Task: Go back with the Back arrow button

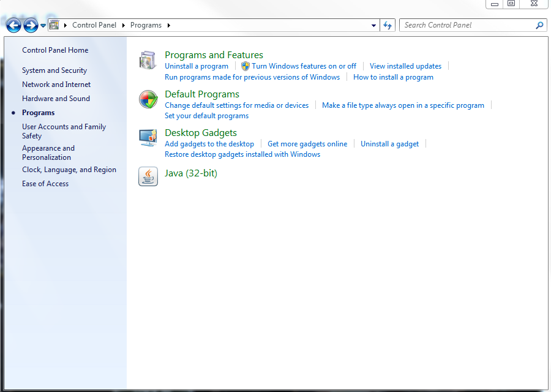Action: coord(13,25)
